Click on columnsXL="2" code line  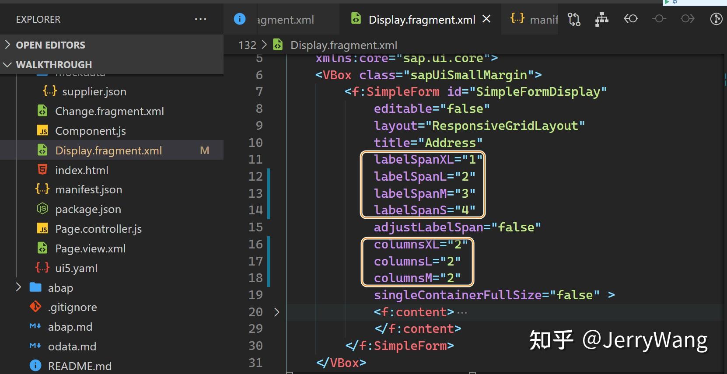coord(421,244)
